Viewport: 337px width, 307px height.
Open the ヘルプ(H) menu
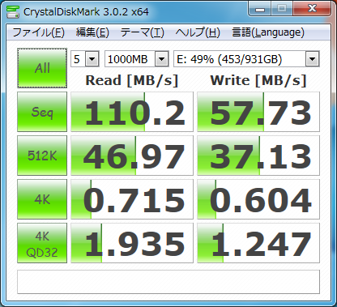coord(198,32)
